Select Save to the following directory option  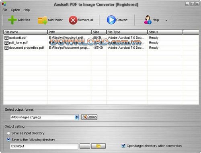pyautogui.click(x=8, y=140)
